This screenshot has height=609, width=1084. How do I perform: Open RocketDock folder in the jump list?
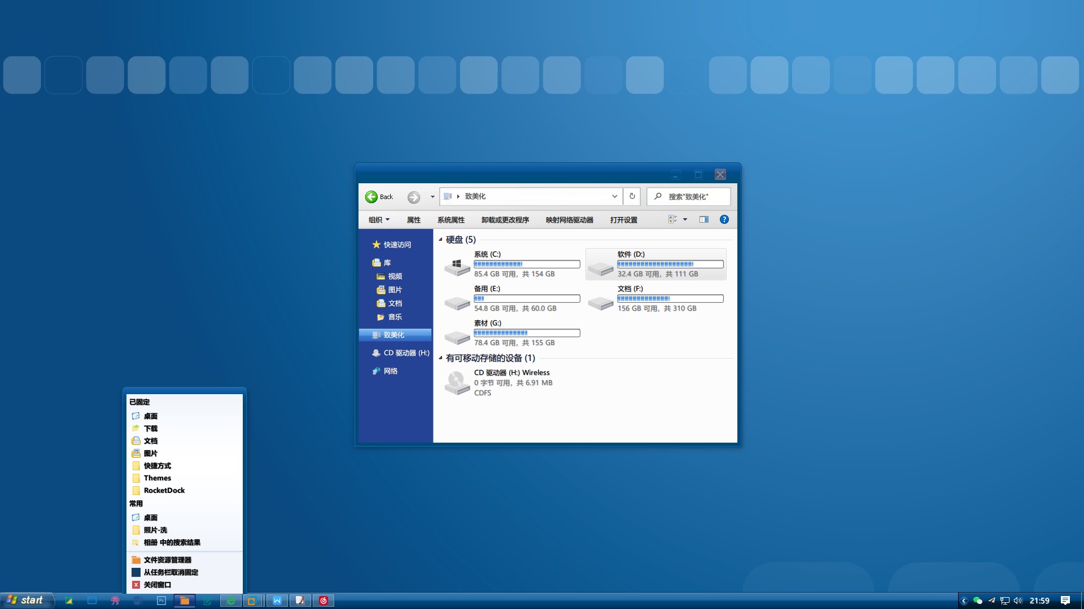click(185, 491)
